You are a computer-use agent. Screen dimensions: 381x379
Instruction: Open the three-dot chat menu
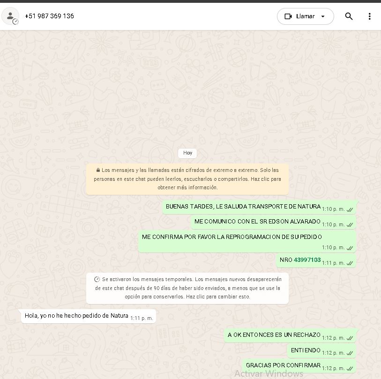coord(369,16)
